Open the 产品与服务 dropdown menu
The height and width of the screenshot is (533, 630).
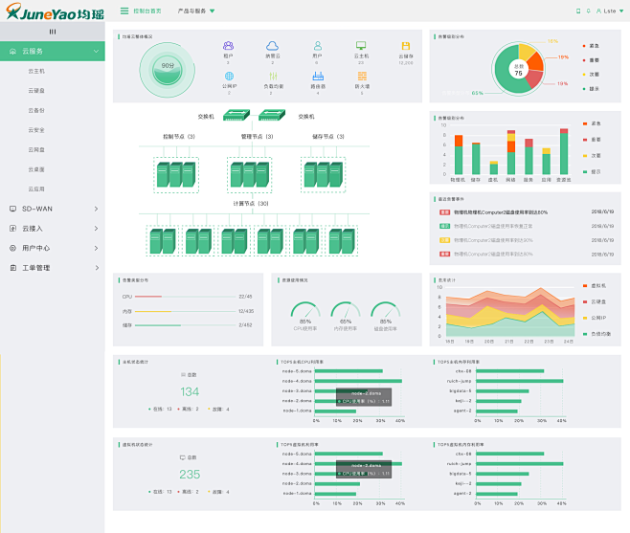point(196,11)
